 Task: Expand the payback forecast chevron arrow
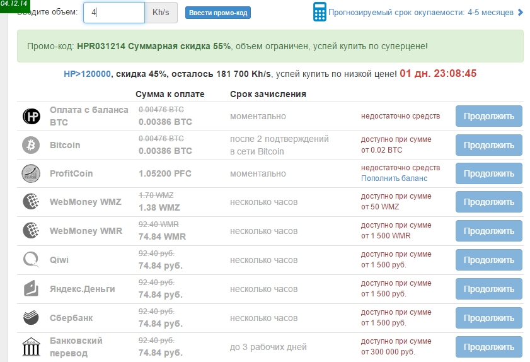[x=520, y=12]
